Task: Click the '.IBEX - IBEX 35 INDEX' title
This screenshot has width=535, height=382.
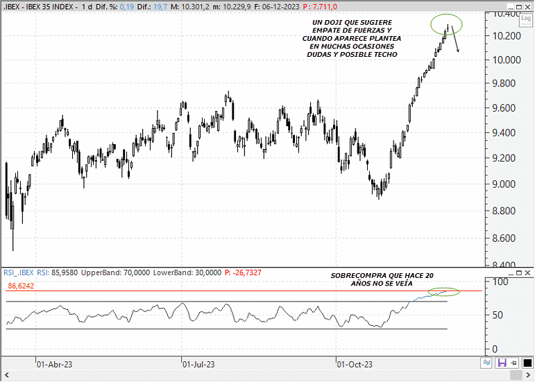Action: click(38, 7)
